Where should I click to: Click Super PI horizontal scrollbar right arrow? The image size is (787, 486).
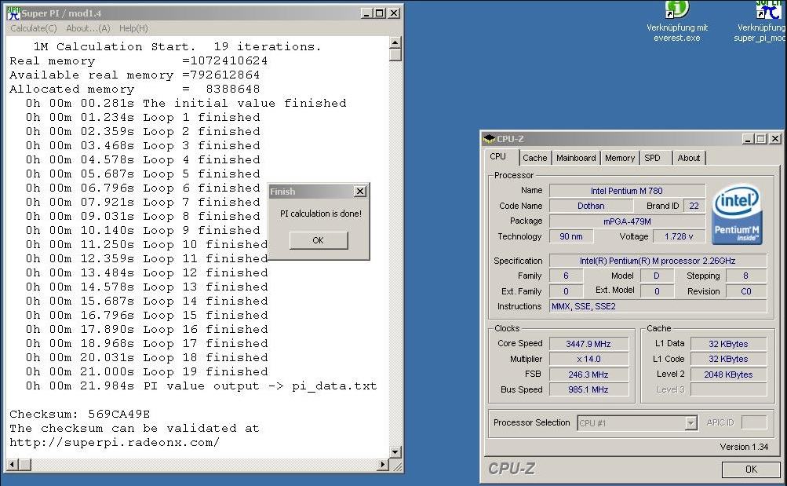[x=383, y=465]
